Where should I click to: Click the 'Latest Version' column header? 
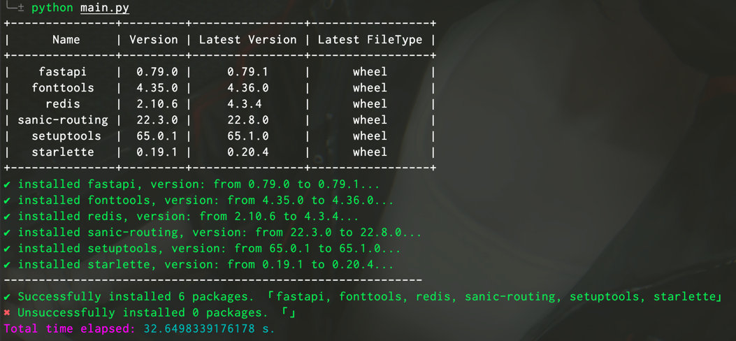[x=247, y=40]
